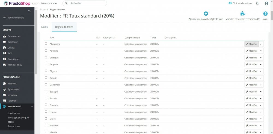Click Modifier button for Croatie
This screenshot has height=134, width=273.
pos(252,78)
